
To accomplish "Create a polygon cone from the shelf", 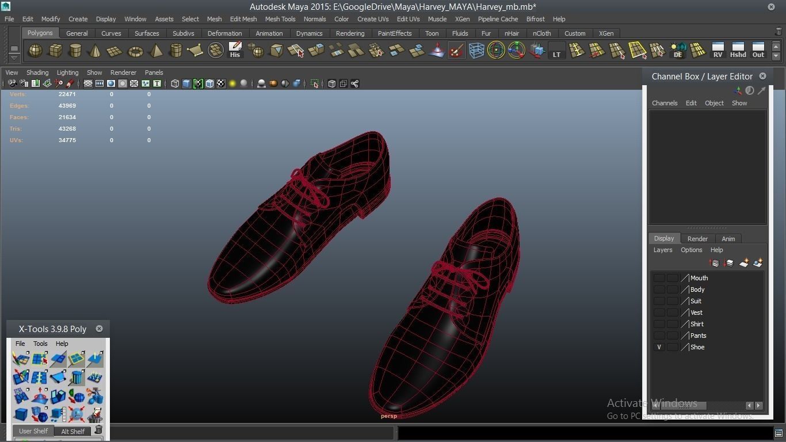I will pyautogui.click(x=95, y=51).
